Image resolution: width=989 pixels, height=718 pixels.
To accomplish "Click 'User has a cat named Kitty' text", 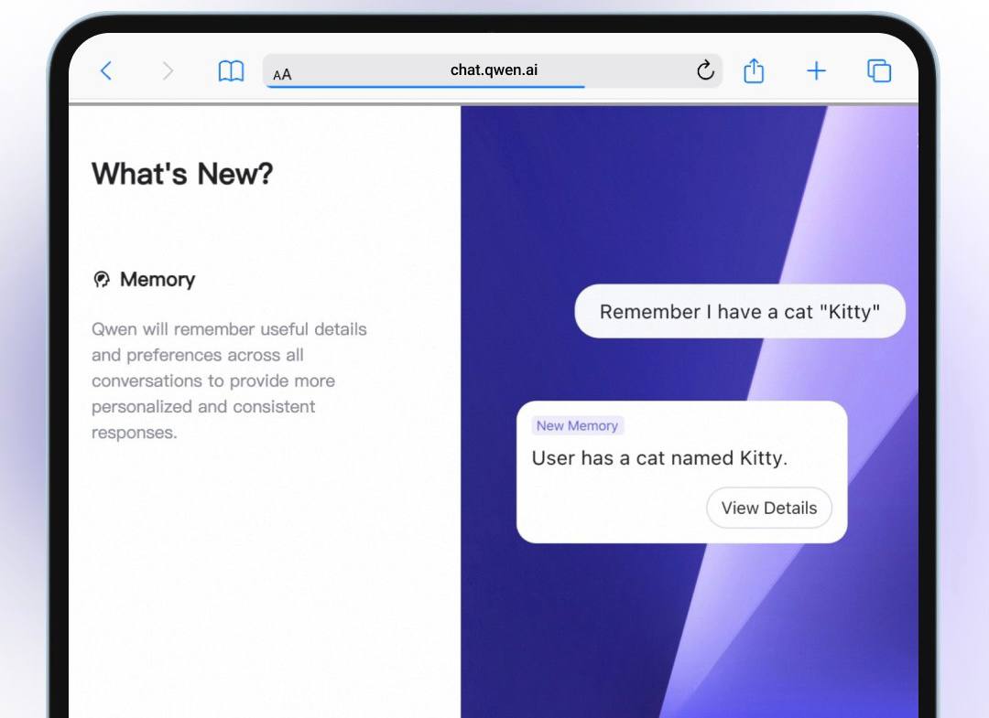I will (x=659, y=458).
